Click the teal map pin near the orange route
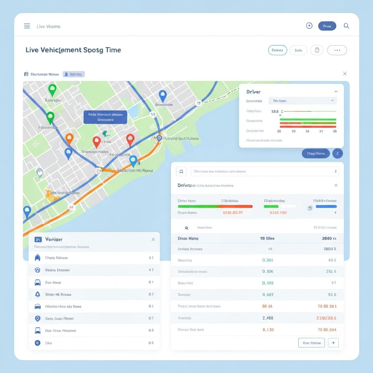The width and height of the screenshot is (373, 373). [x=133, y=160]
